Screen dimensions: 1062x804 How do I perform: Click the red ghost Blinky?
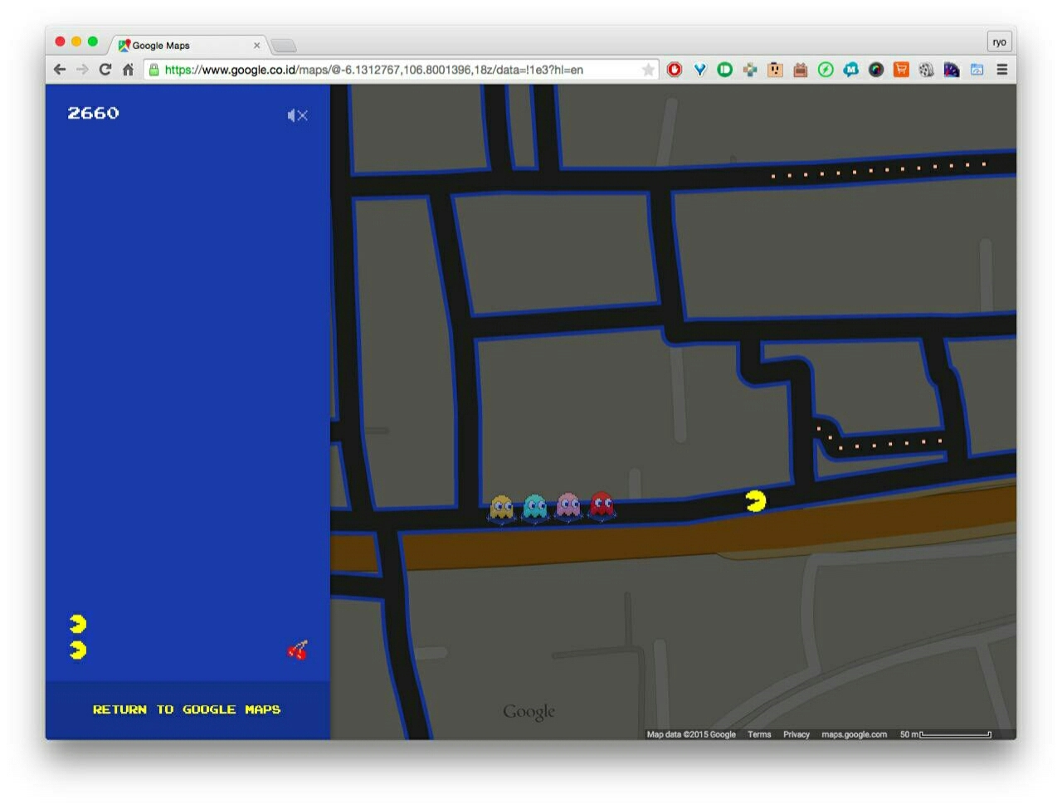(602, 504)
